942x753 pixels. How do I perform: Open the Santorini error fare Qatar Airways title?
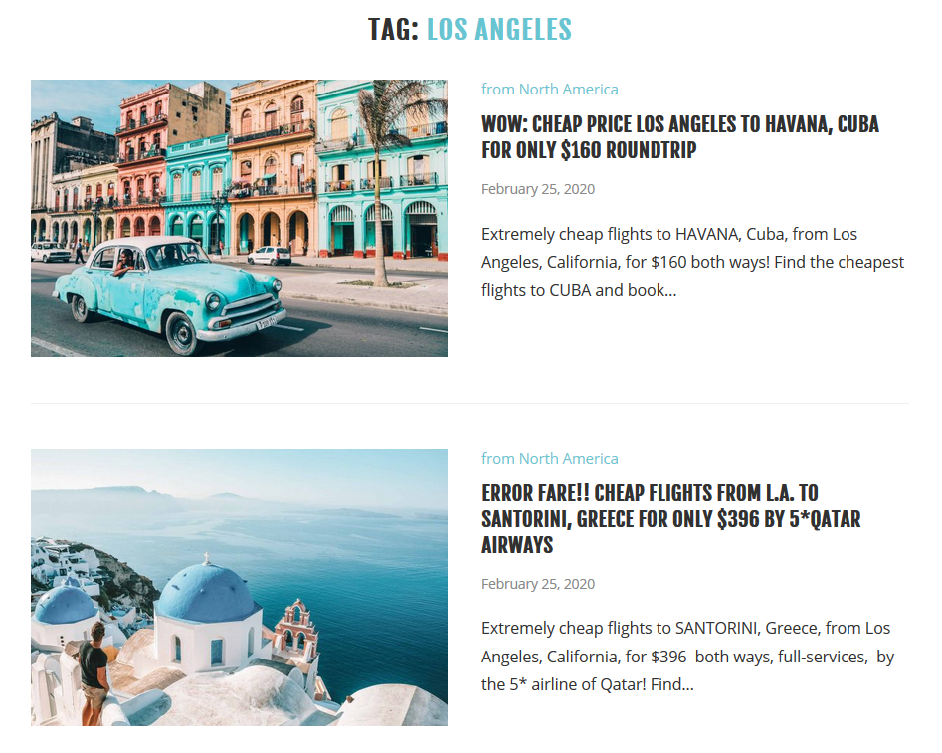[671, 519]
